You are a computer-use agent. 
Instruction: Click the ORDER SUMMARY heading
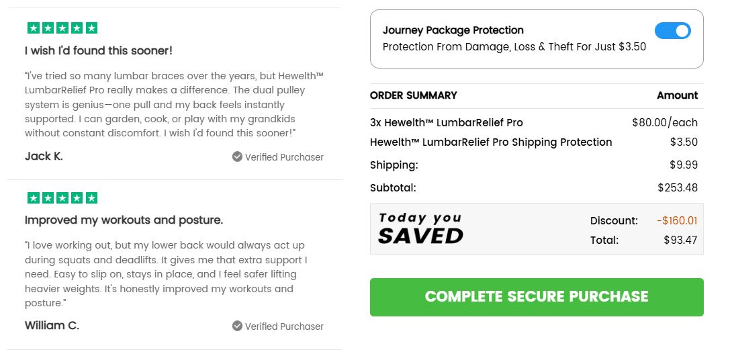click(x=413, y=95)
